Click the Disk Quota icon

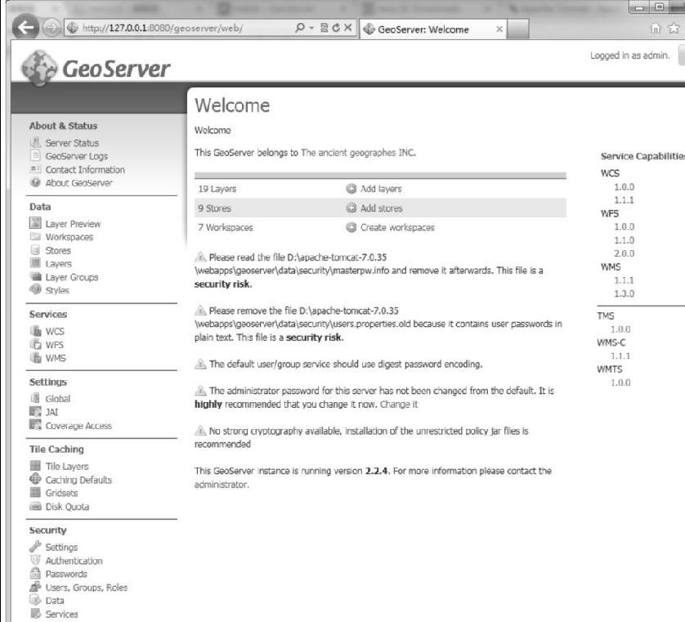(35, 506)
